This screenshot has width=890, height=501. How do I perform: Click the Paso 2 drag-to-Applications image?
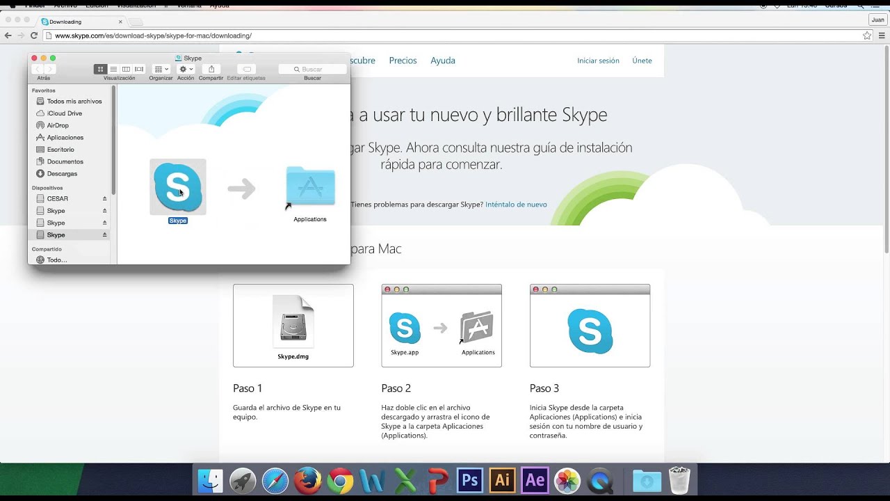point(442,326)
